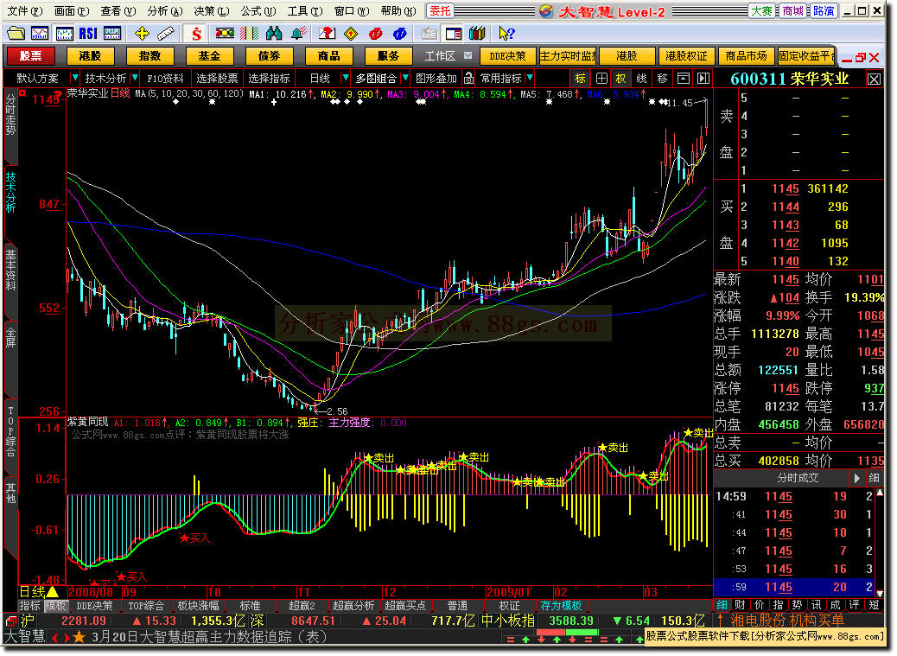
Task: Click the DDE决策 yellow button
Action: tap(507, 56)
